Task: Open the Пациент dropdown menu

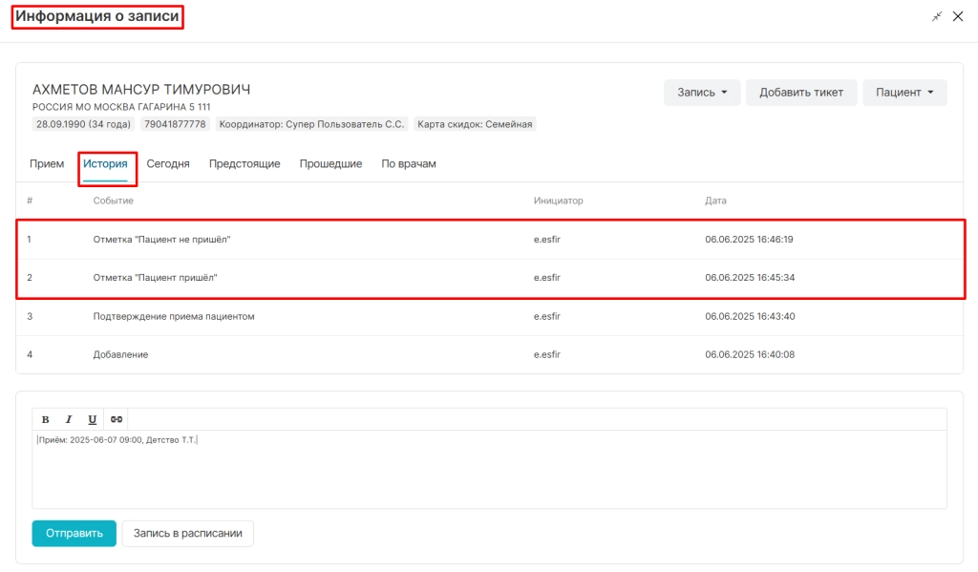Action: point(904,93)
